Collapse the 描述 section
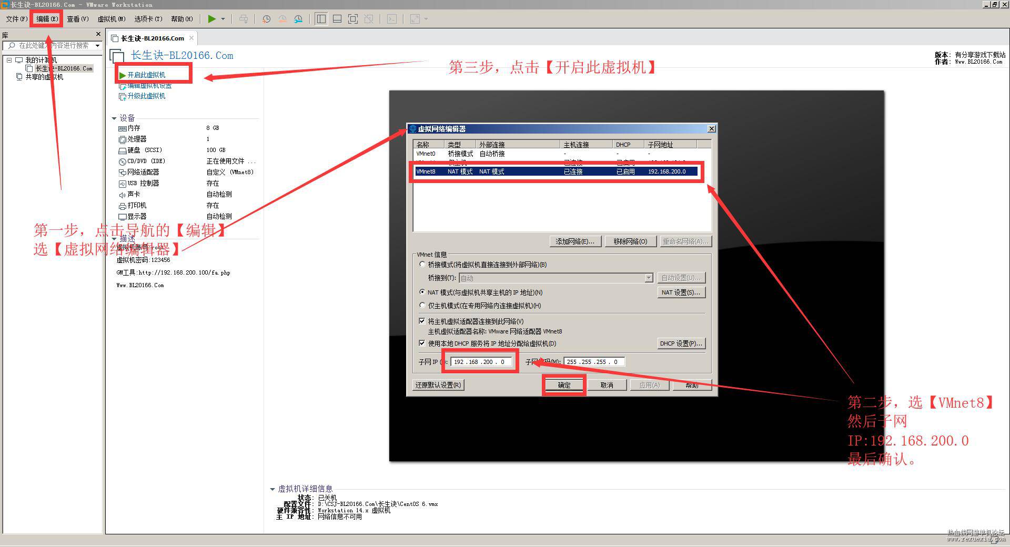 tap(114, 239)
